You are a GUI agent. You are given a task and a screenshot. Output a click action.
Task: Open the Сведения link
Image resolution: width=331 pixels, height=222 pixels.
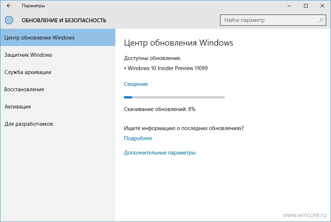136,84
